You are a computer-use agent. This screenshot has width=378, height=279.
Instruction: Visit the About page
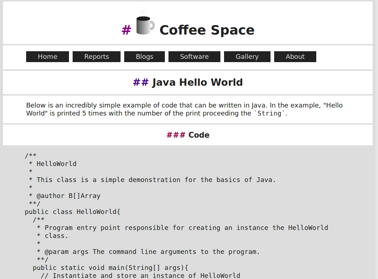[295, 57]
